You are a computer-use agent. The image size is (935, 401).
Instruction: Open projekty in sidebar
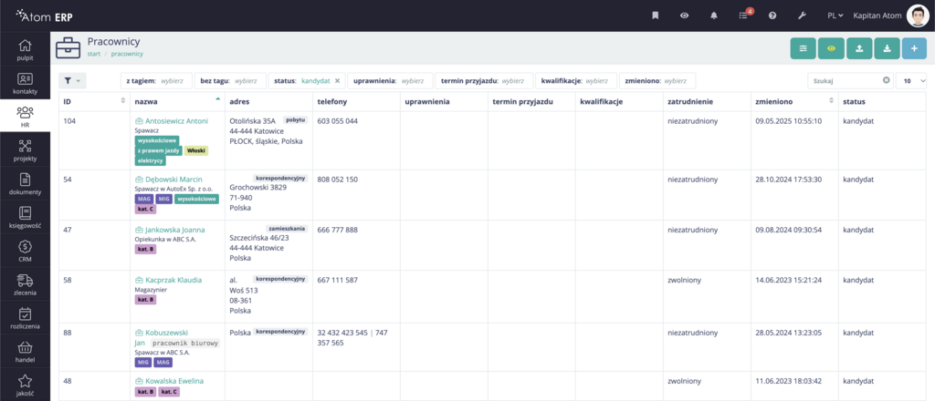click(25, 149)
